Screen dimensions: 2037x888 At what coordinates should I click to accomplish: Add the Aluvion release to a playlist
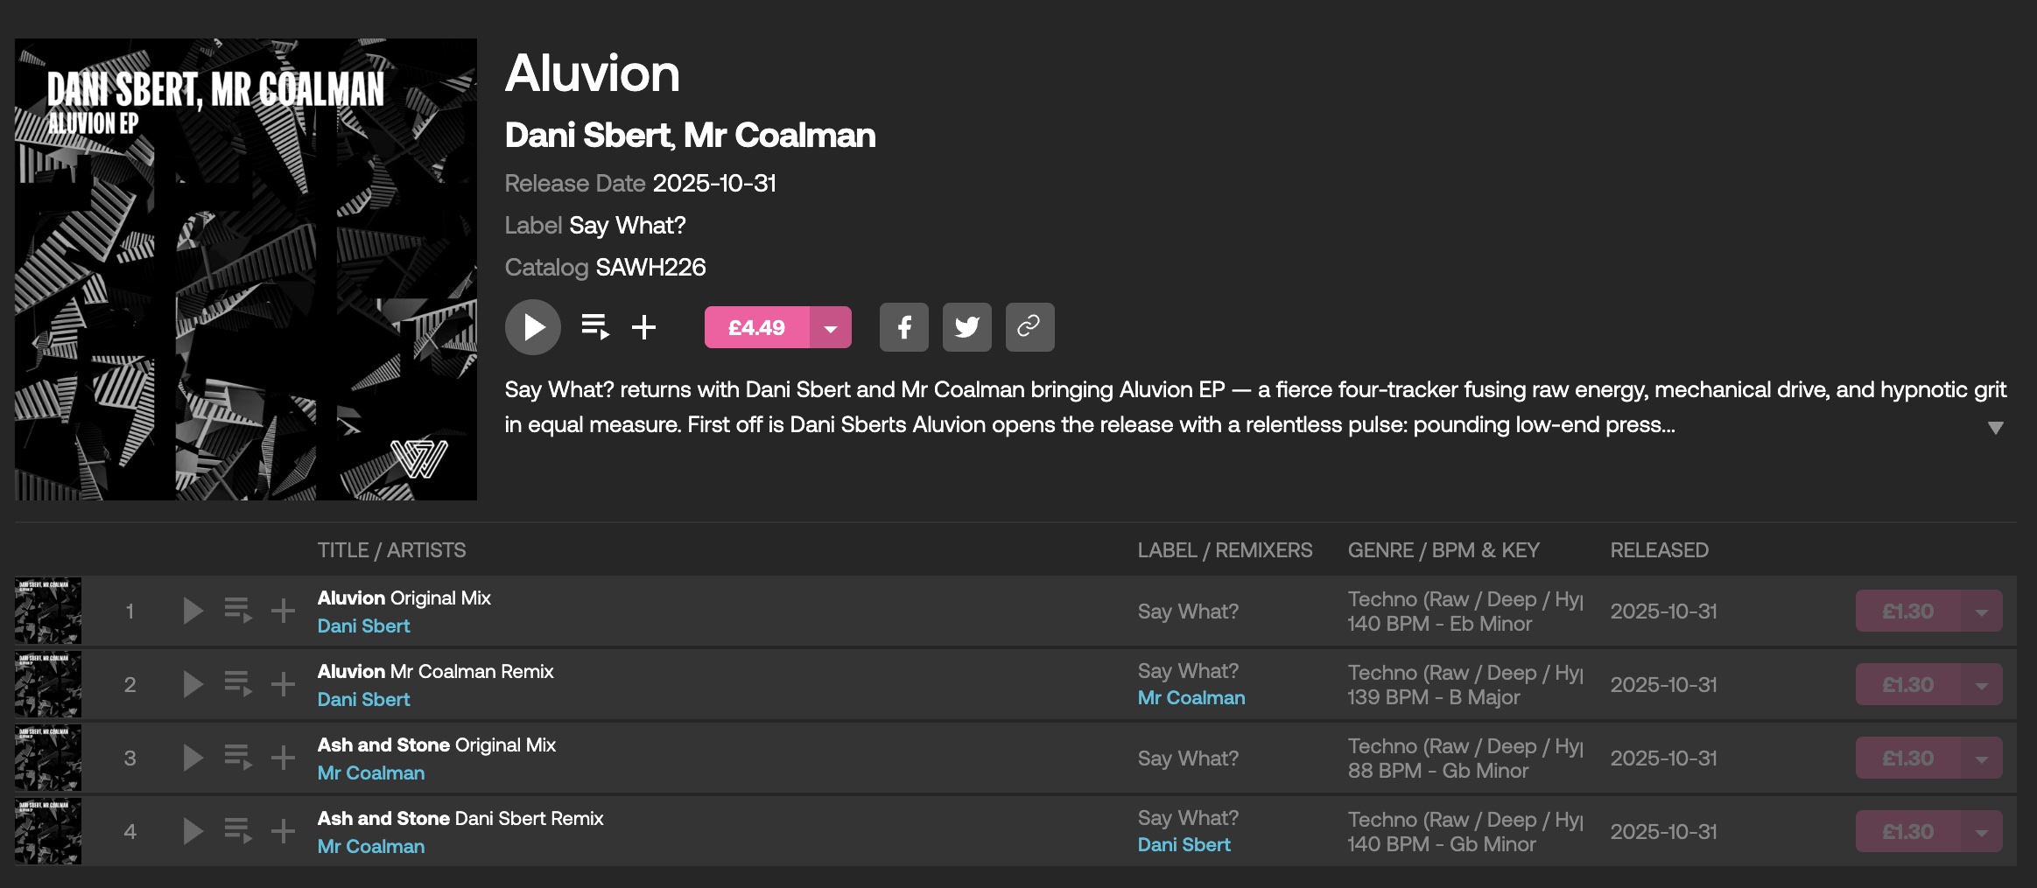click(x=644, y=327)
